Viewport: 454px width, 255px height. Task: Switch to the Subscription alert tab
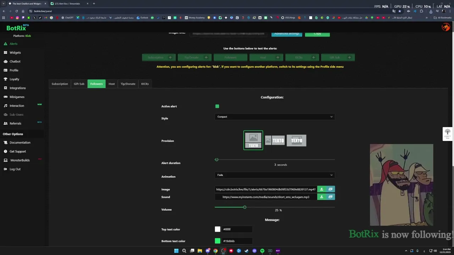click(x=60, y=84)
